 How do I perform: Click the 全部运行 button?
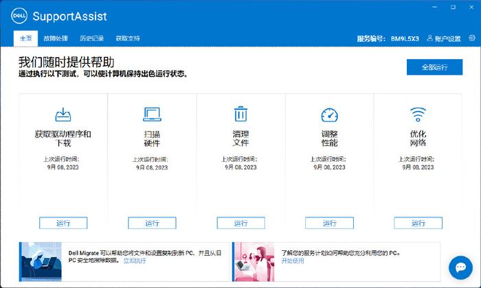(434, 67)
